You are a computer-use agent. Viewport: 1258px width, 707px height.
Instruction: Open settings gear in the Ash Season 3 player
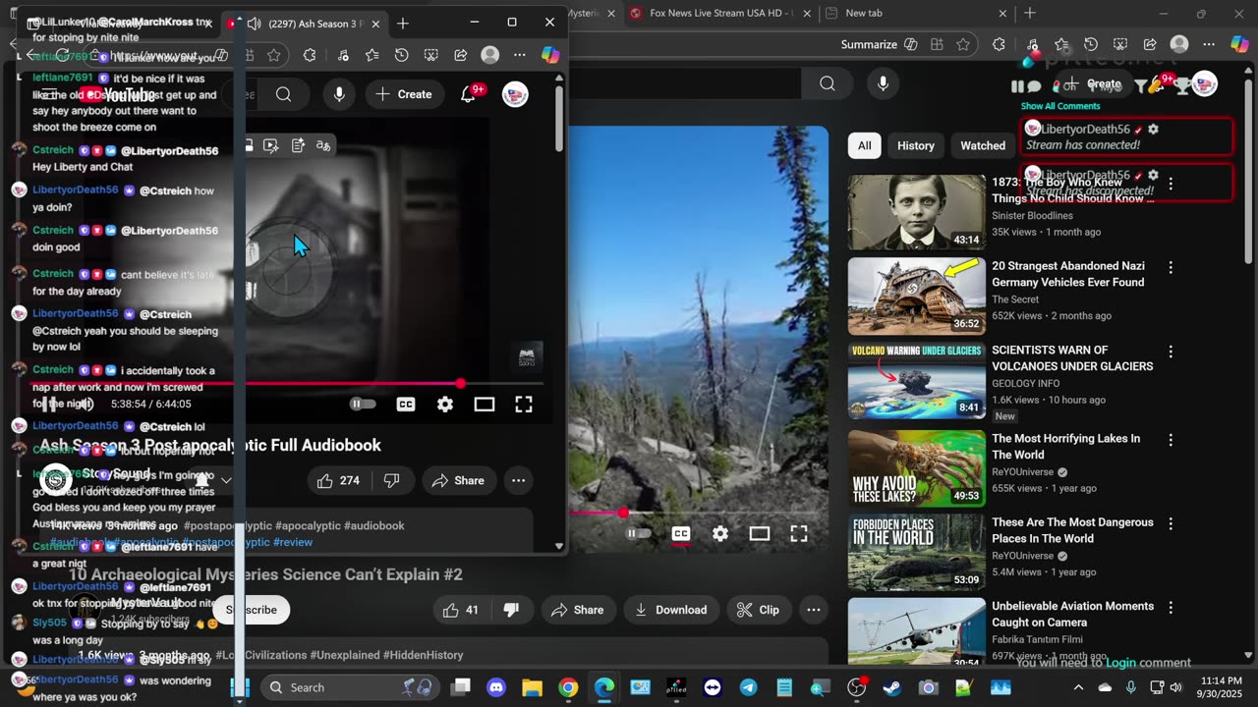(x=445, y=405)
